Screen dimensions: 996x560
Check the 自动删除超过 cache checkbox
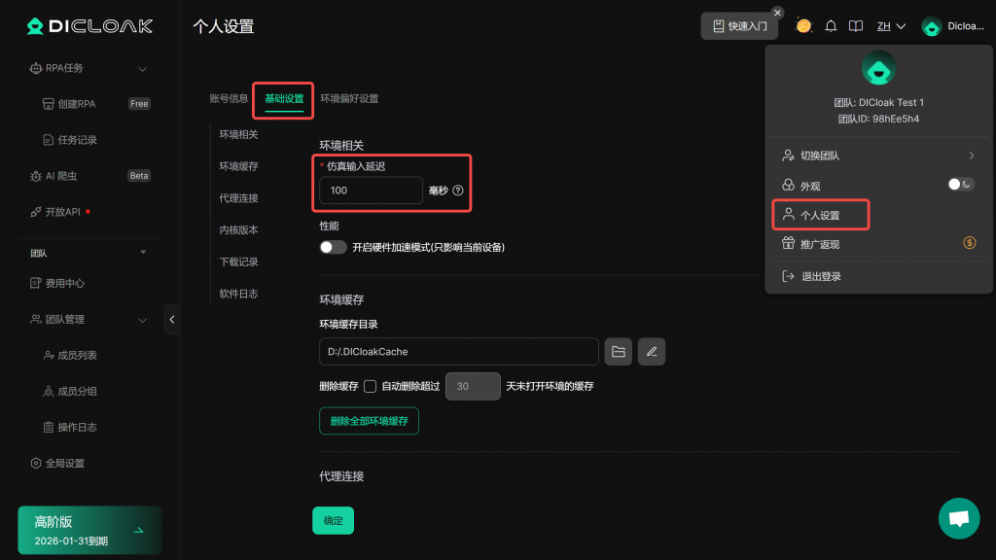pos(370,386)
